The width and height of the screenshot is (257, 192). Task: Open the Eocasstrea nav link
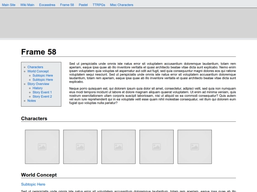point(47,5)
